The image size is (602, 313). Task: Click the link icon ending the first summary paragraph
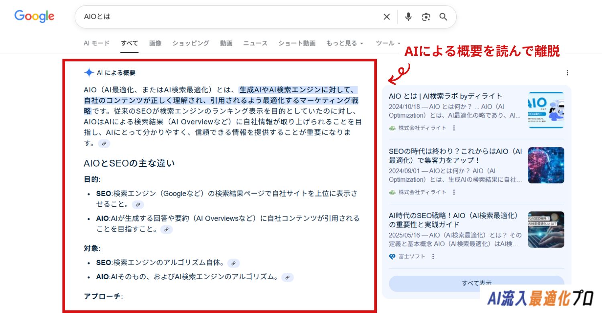pyautogui.click(x=104, y=143)
